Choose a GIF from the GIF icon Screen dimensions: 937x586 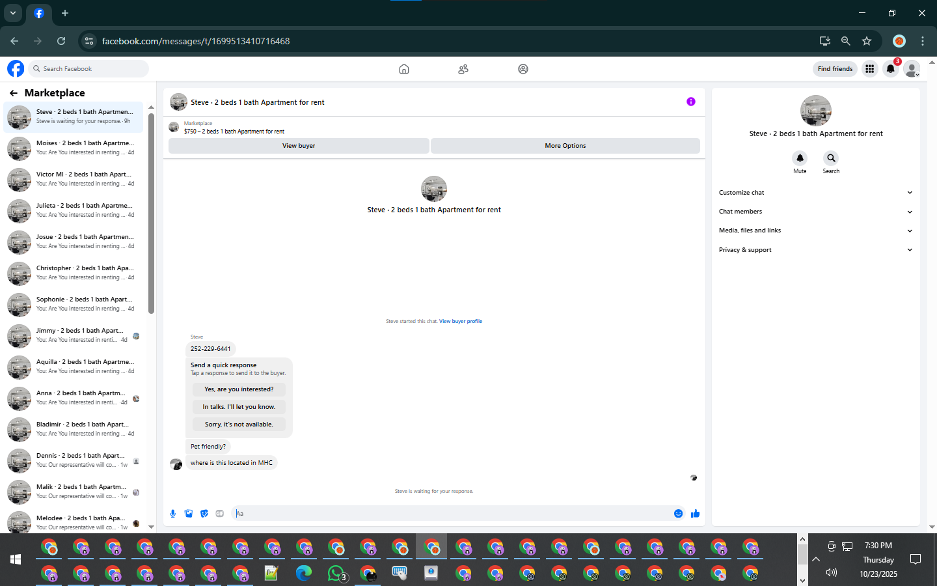[220, 514]
